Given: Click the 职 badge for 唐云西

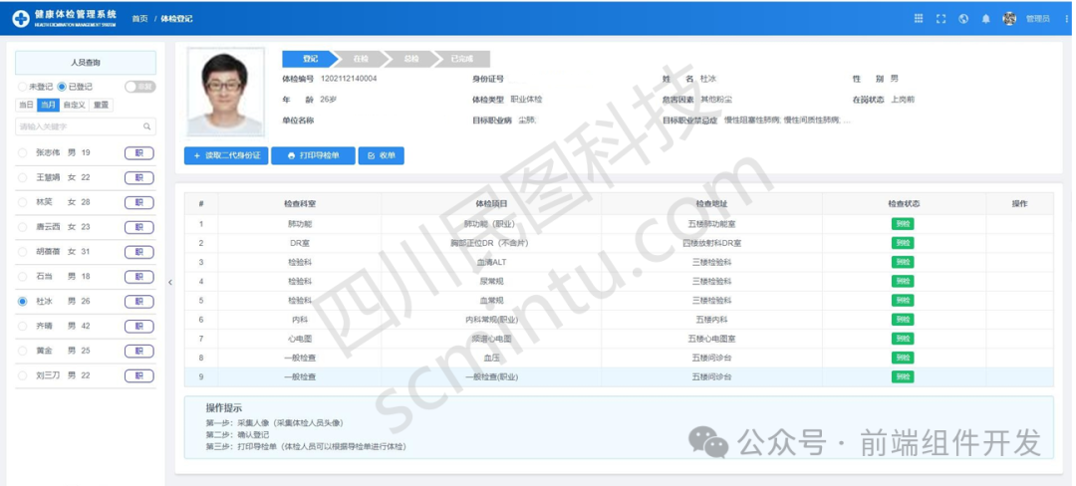Looking at the screenshot, I should pos(139,227).
